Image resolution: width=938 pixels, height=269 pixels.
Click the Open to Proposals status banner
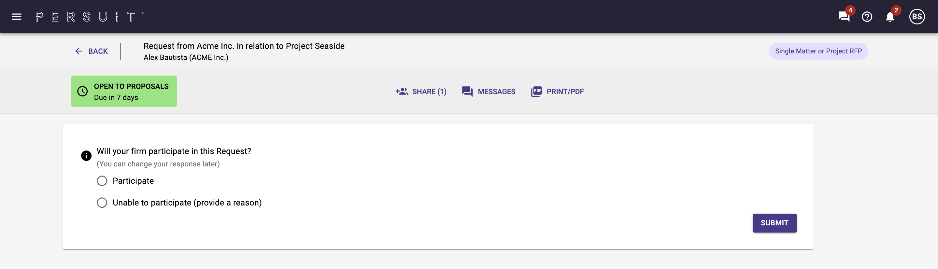pyautogui.click(x=124, y=92)
